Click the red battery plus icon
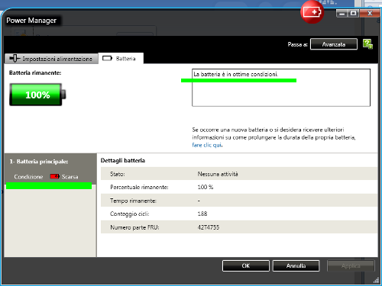 312,12
